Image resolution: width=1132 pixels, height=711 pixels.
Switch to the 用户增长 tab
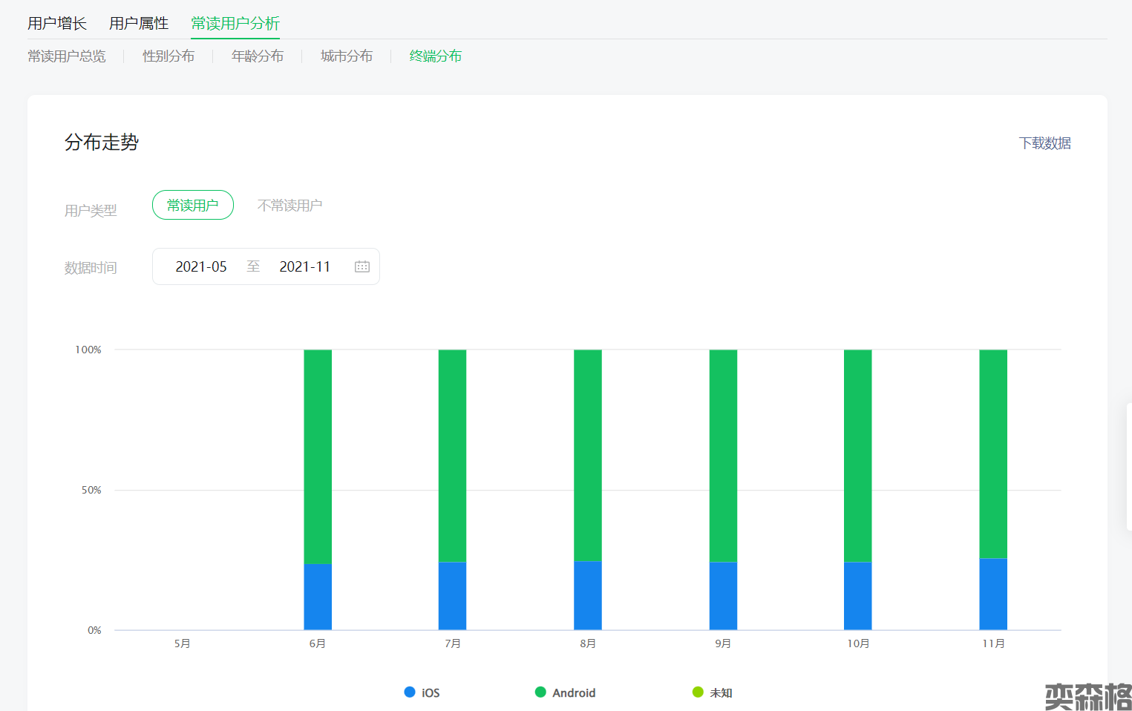point(57,24)
